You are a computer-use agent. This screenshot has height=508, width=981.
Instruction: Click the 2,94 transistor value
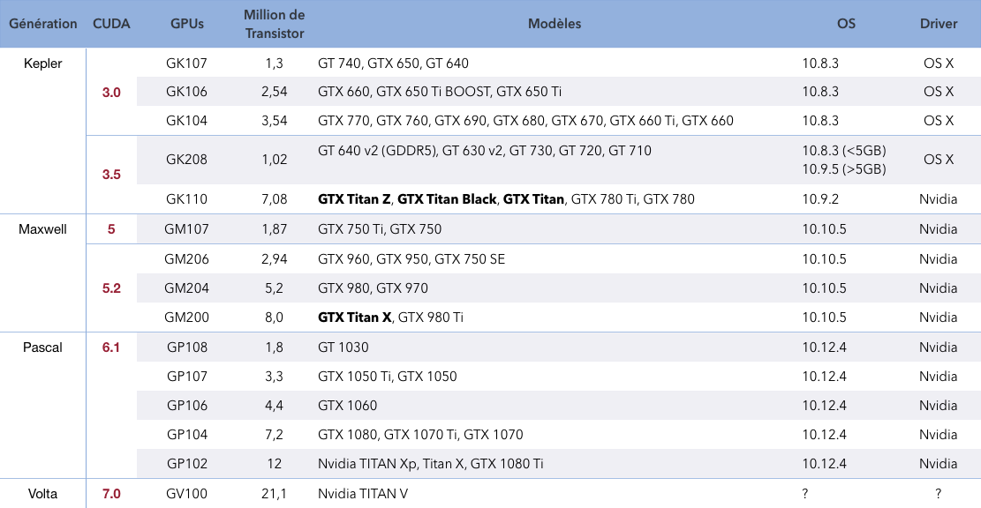(x=274, y=258)
